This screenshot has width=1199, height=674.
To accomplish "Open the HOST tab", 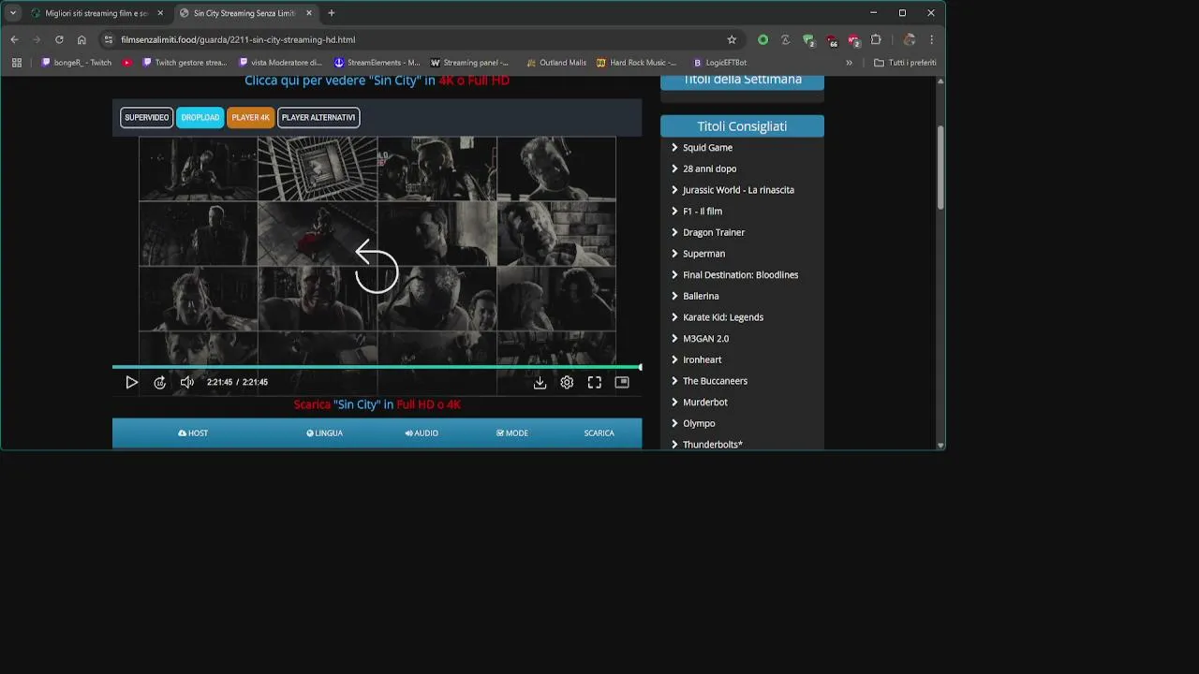I will click(193, 433).
